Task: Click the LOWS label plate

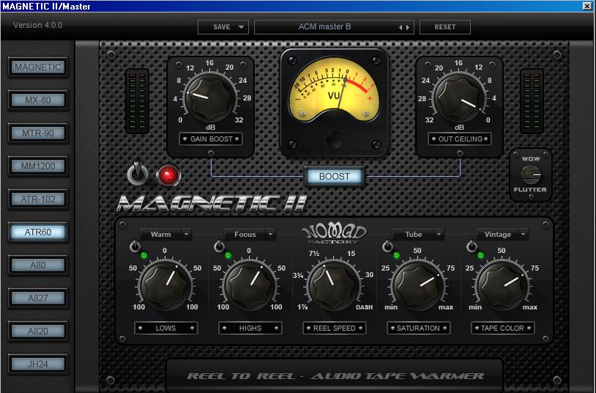Action: (x=165, y=328)
